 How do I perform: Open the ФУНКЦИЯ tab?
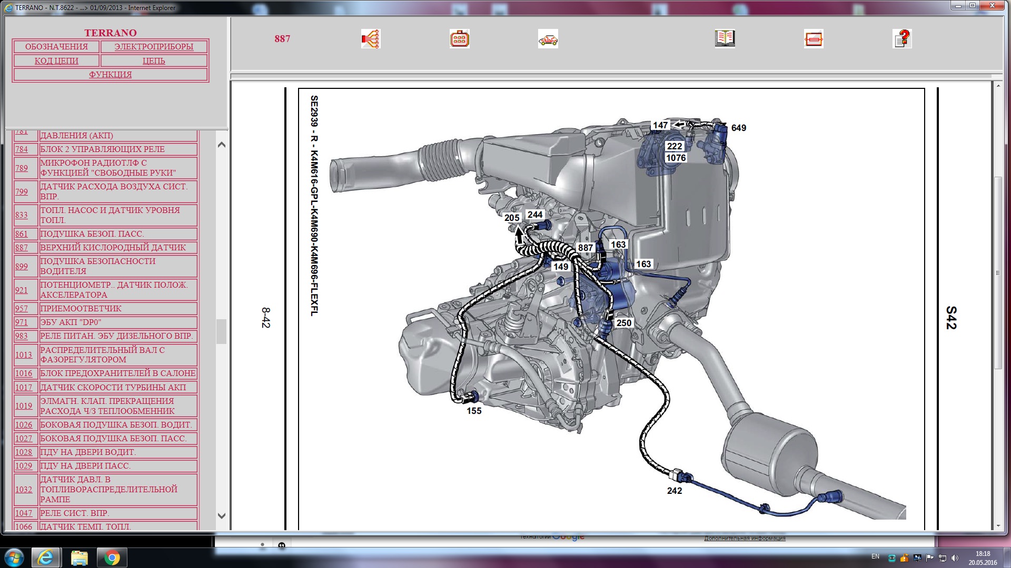tap(111, 75)
